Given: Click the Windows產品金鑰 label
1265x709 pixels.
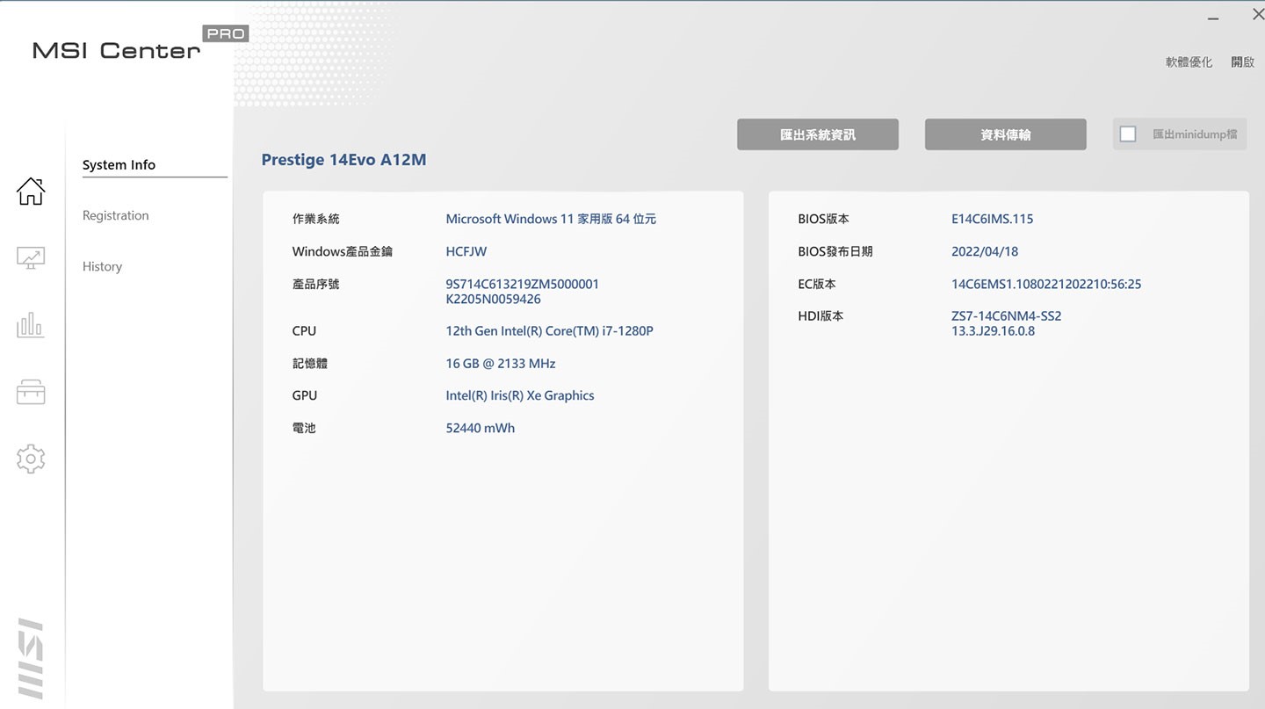Looking at the screenshot, I should point(343,251).
